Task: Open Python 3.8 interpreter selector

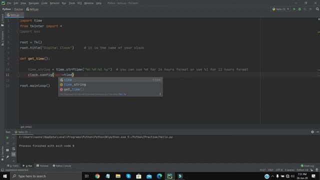Action: coord(302,170)
